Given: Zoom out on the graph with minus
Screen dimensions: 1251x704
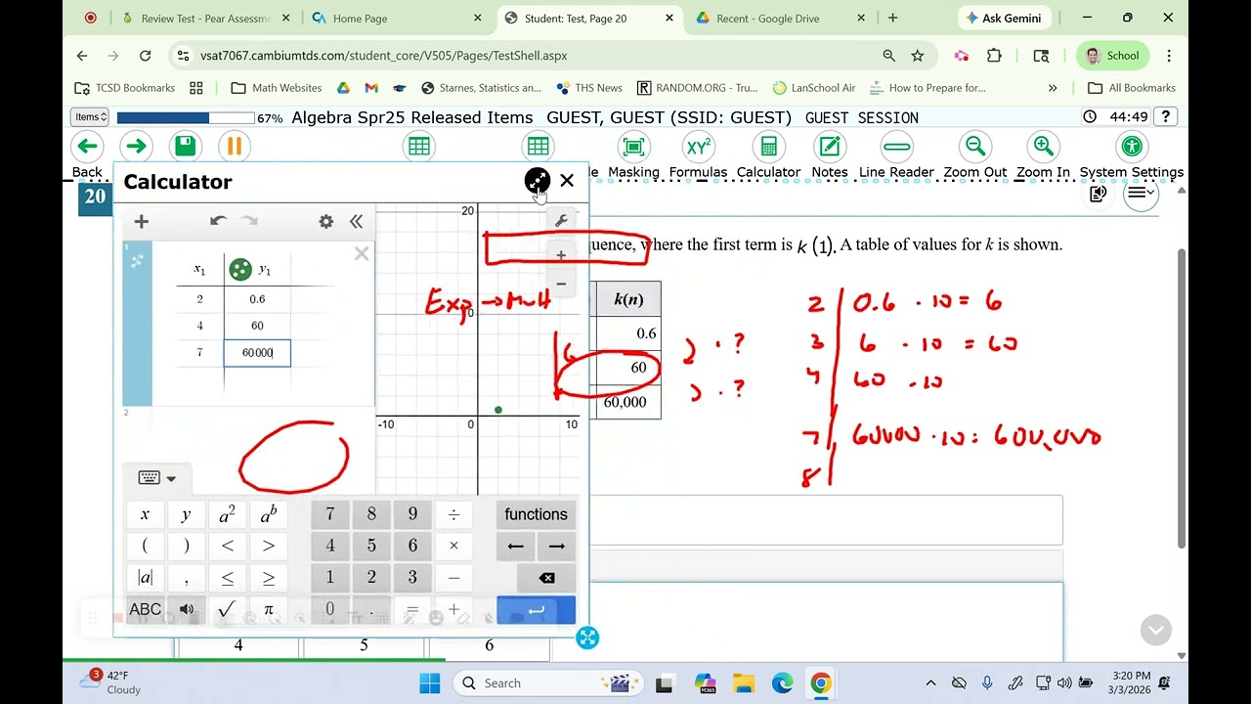Looking at the screenshot, I should (561, 284).
